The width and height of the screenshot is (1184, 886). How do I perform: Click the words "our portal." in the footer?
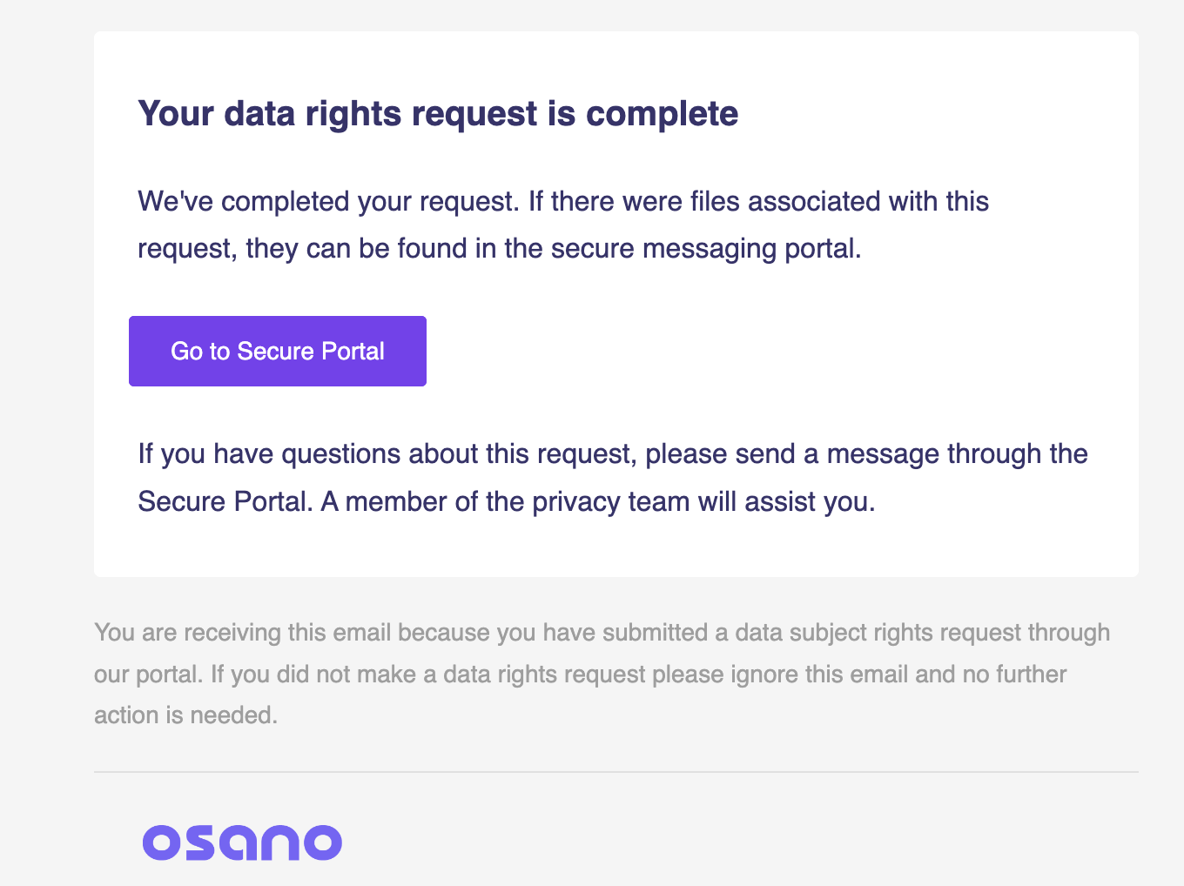point(149,675)
